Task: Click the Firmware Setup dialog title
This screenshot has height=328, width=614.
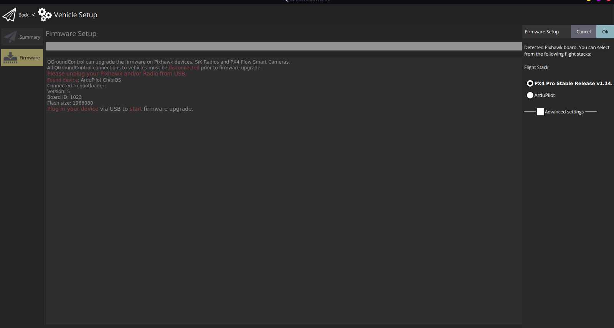Action: 542,32
